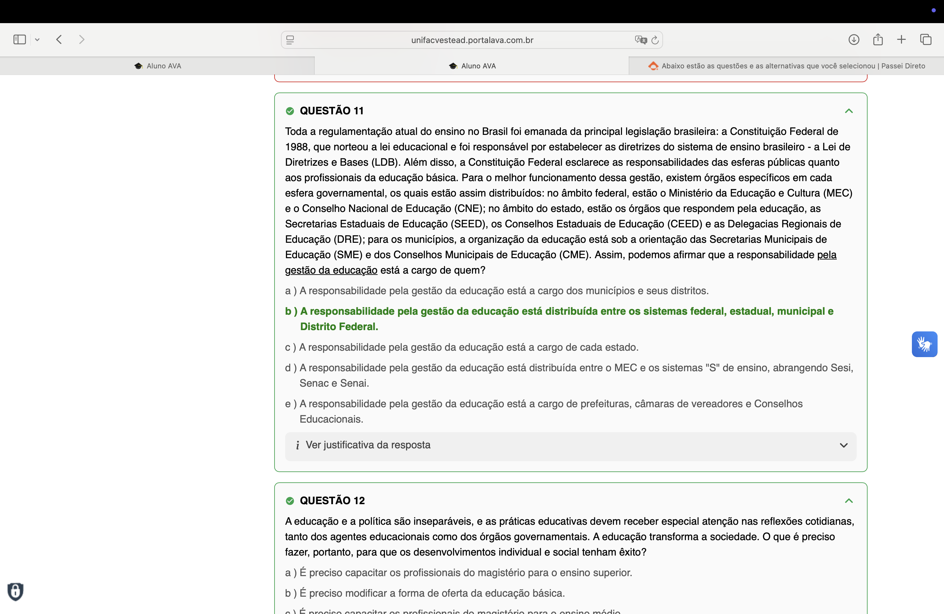Show tab overview

(925, 40)
